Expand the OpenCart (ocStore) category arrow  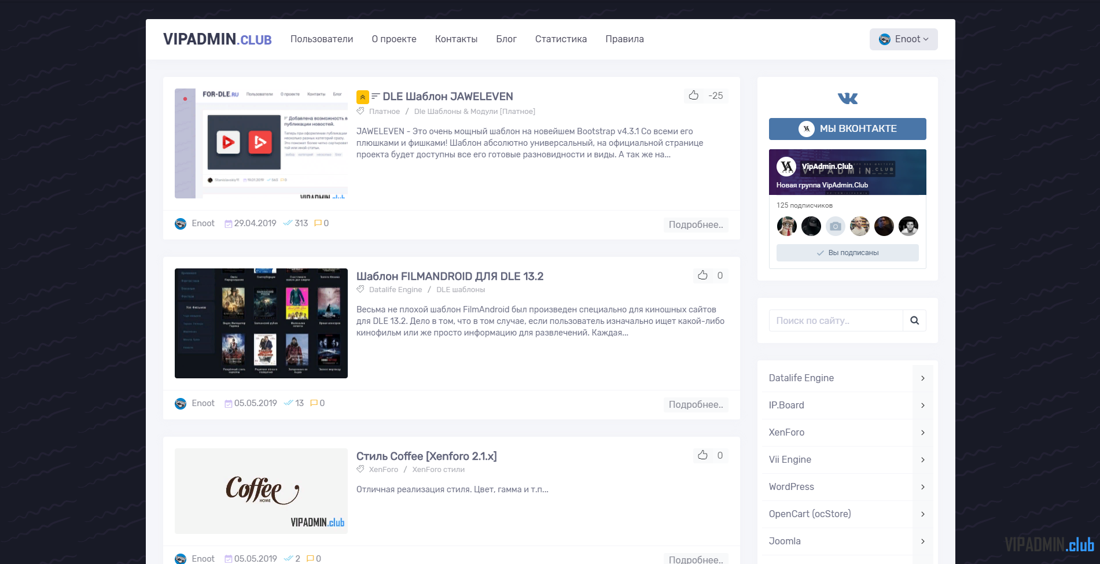[922, 514]
